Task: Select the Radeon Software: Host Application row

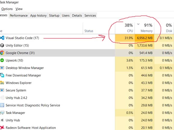Action: 31,128
